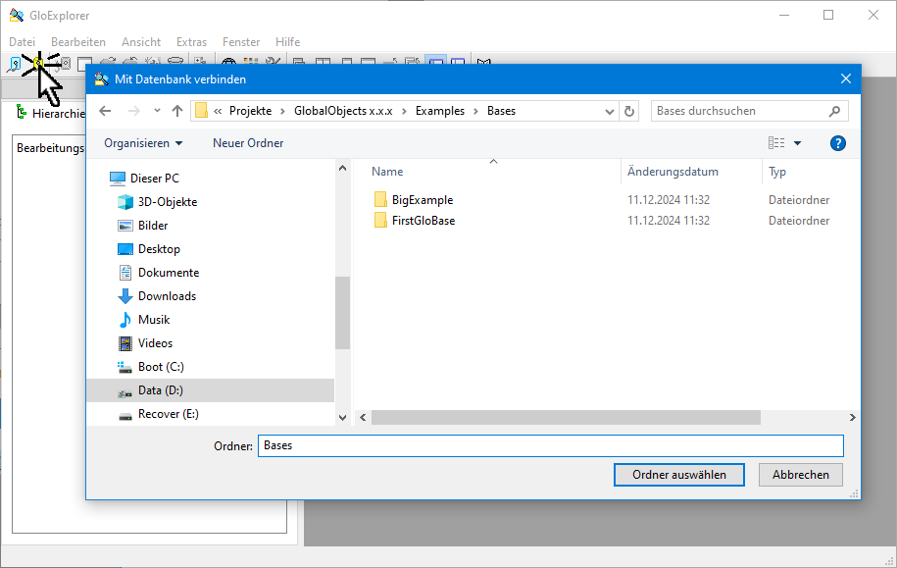This screenshot has height=568, width=897.
Task: Show hidden path via « breadcrumb chevron
Action: coord(218,111)
